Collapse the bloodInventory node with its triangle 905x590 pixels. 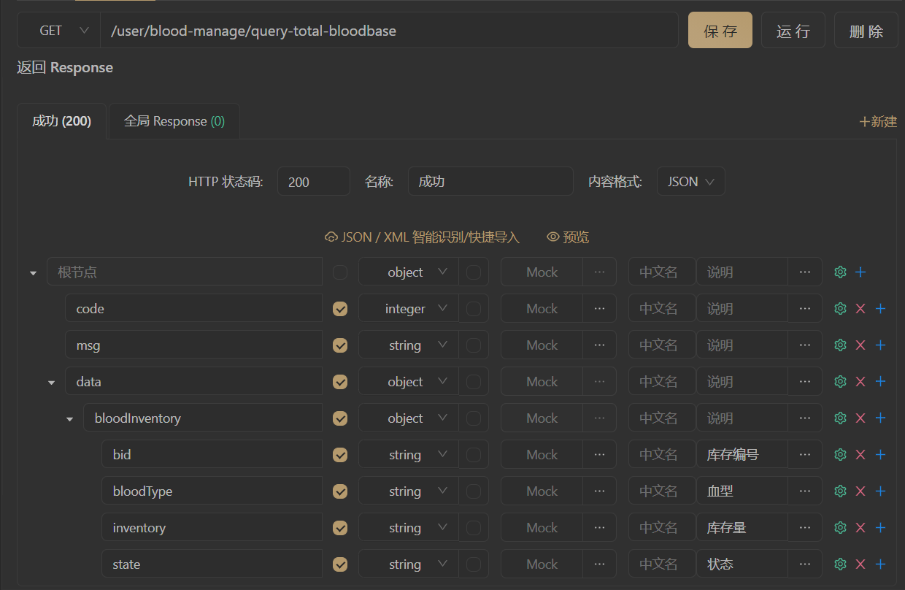[x=69, y=418]
